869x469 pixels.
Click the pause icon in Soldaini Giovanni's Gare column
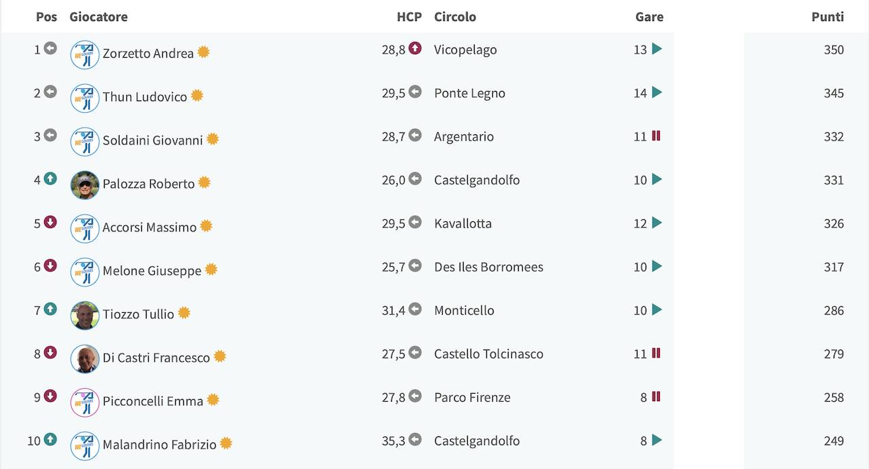pos(656,136)
